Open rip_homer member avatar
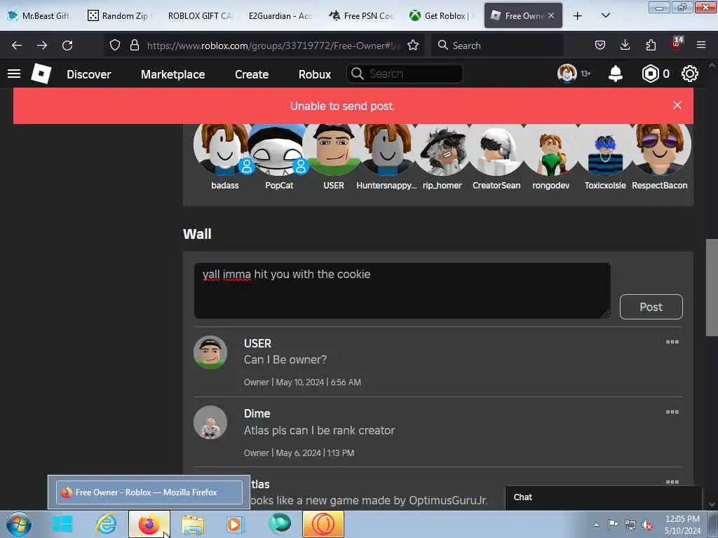The width and height of the screenshot is (718, 538). click(x=442, y=150)
